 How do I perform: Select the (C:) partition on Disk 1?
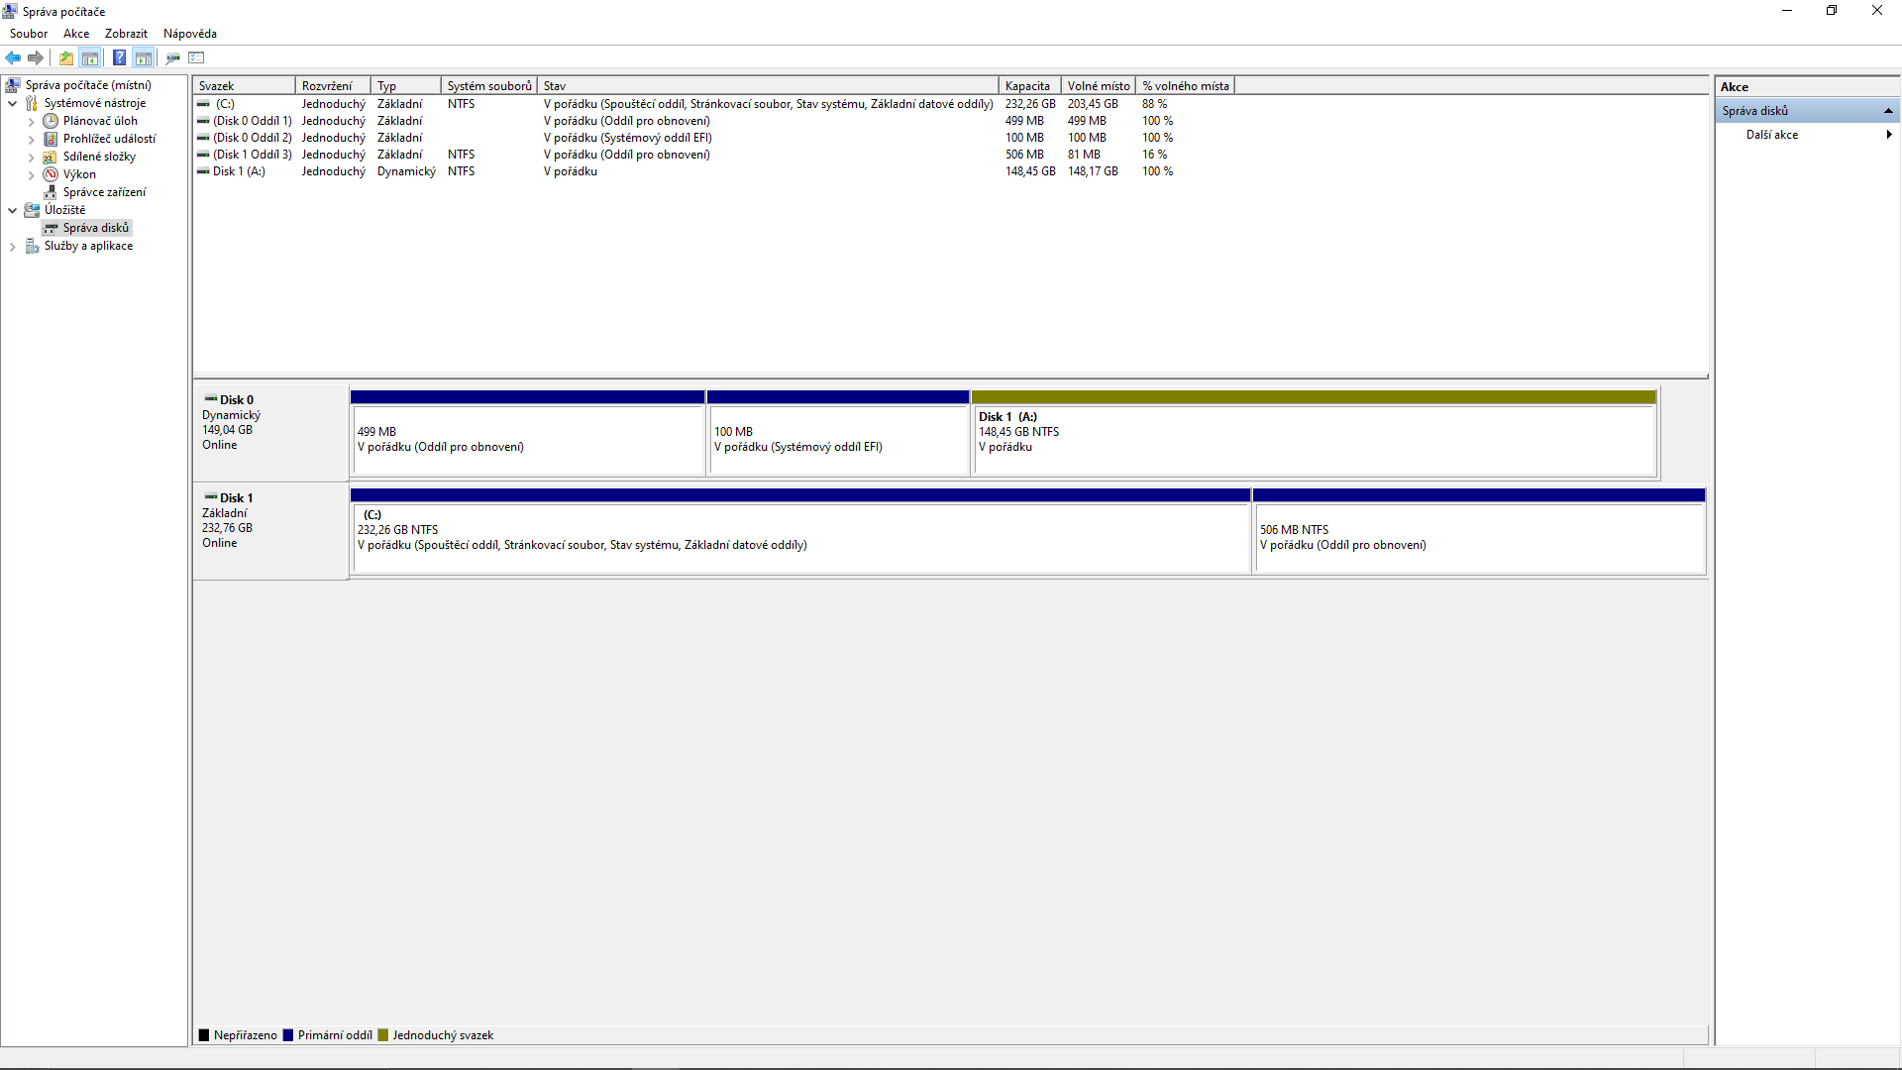[798, 535]
